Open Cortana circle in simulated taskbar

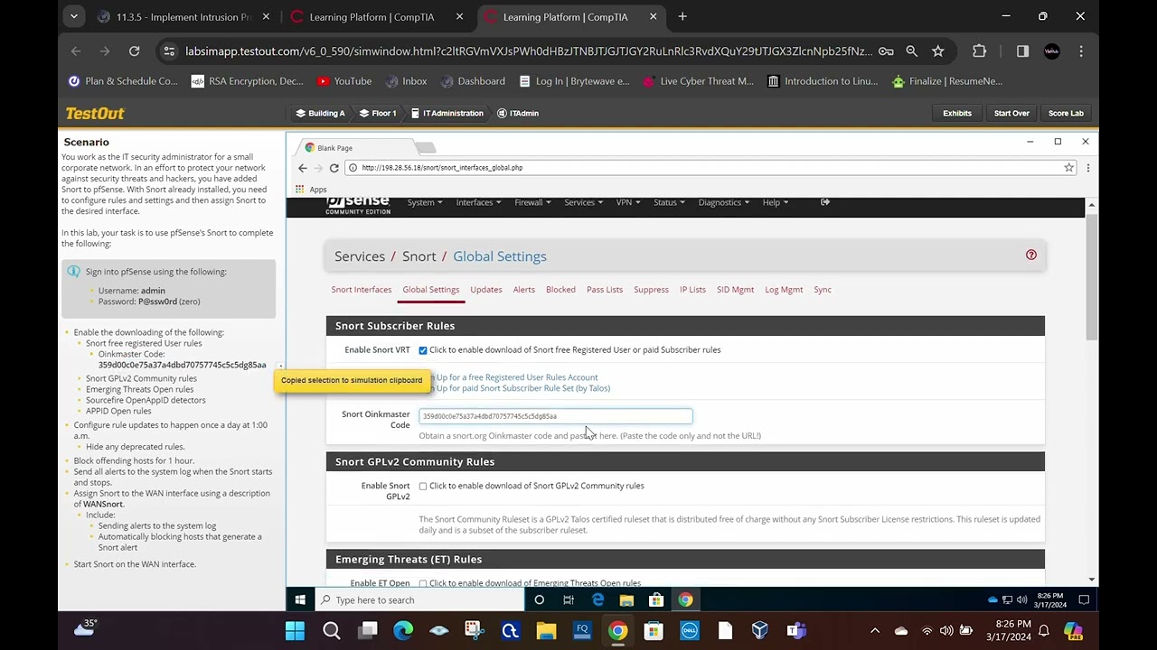(539, 599)
